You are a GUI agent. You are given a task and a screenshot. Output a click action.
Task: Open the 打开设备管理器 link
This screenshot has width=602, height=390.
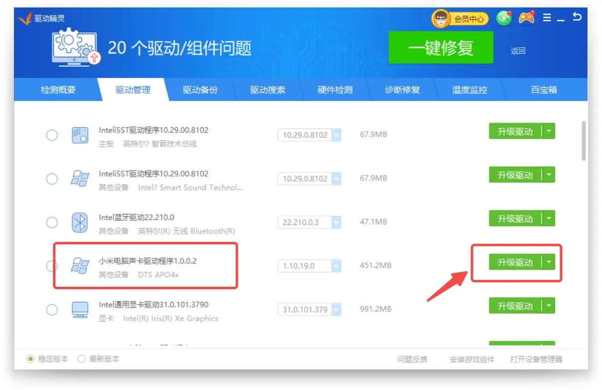[536, 360]
